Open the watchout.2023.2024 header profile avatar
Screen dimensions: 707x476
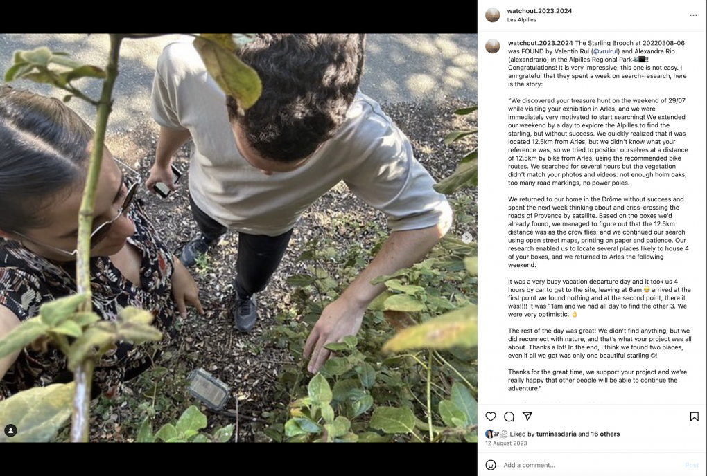point(492,15)
